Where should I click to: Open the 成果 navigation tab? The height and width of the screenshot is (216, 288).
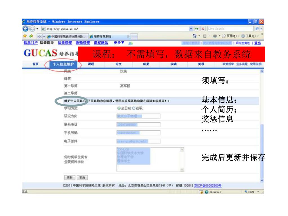tap(146, 64)
